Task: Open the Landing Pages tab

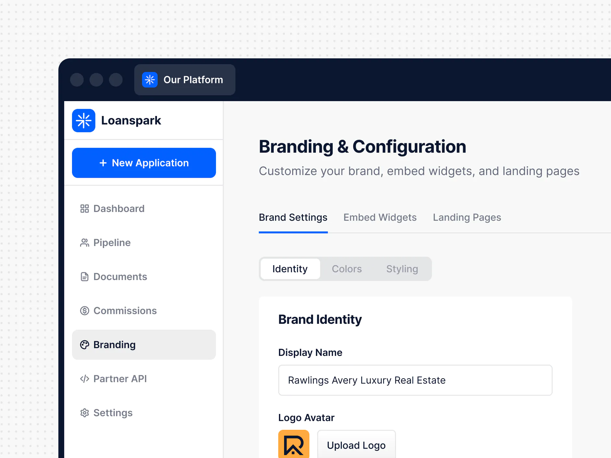Action: [x=467, y=217]
